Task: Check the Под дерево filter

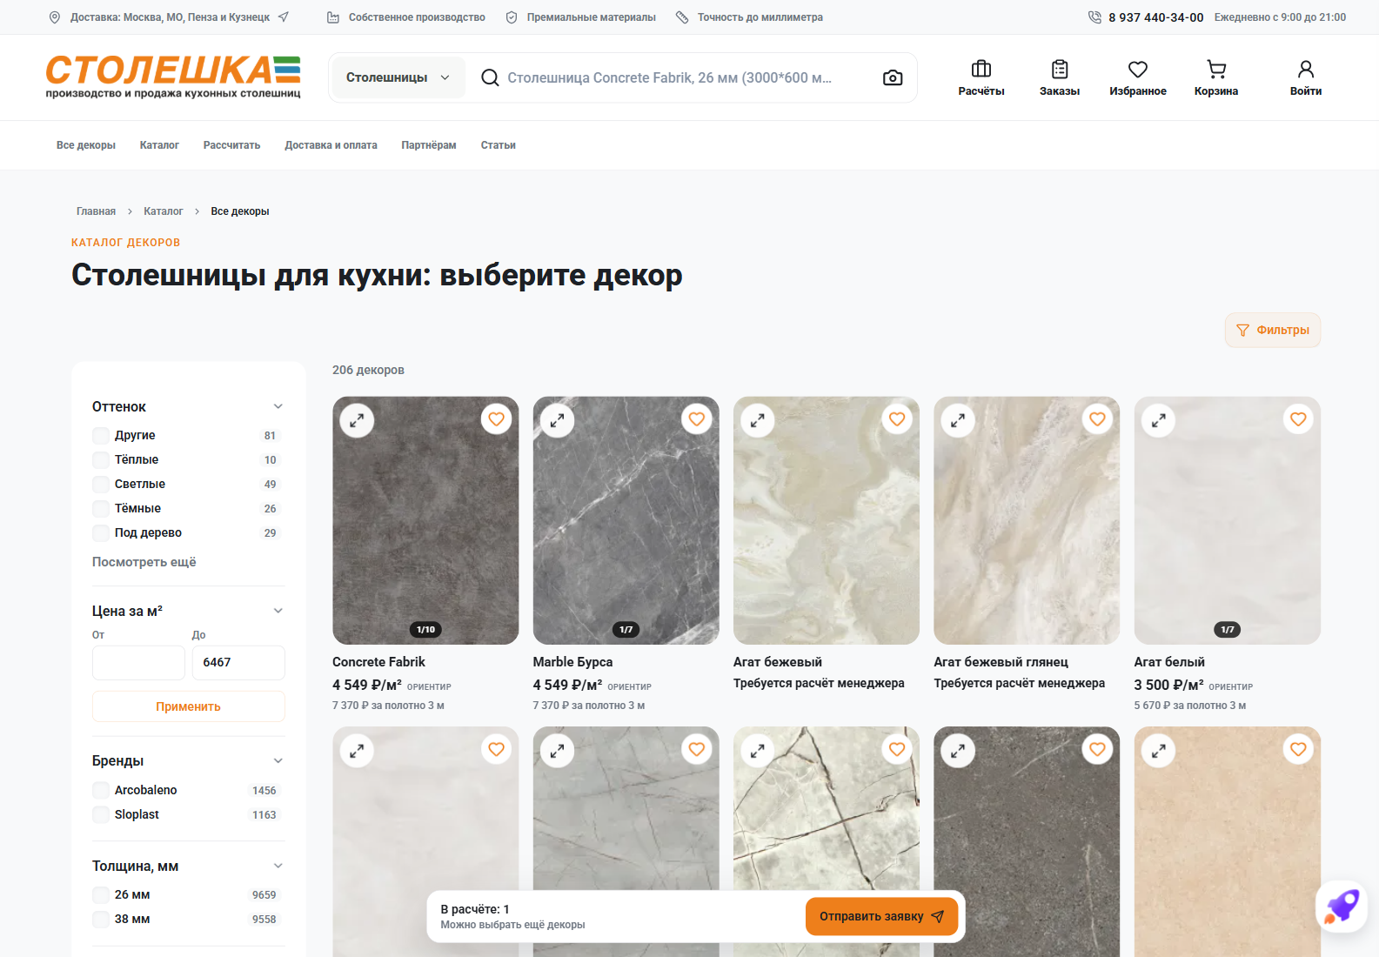Action: coord(101,532)
